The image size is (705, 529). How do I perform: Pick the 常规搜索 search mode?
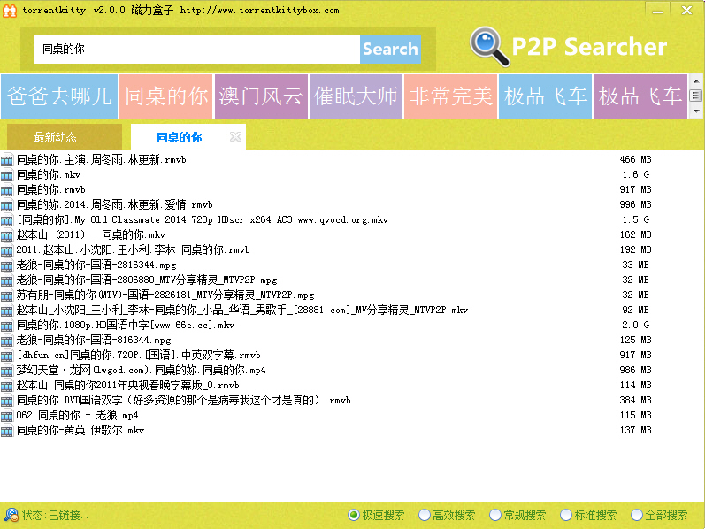tap(495, 515)
